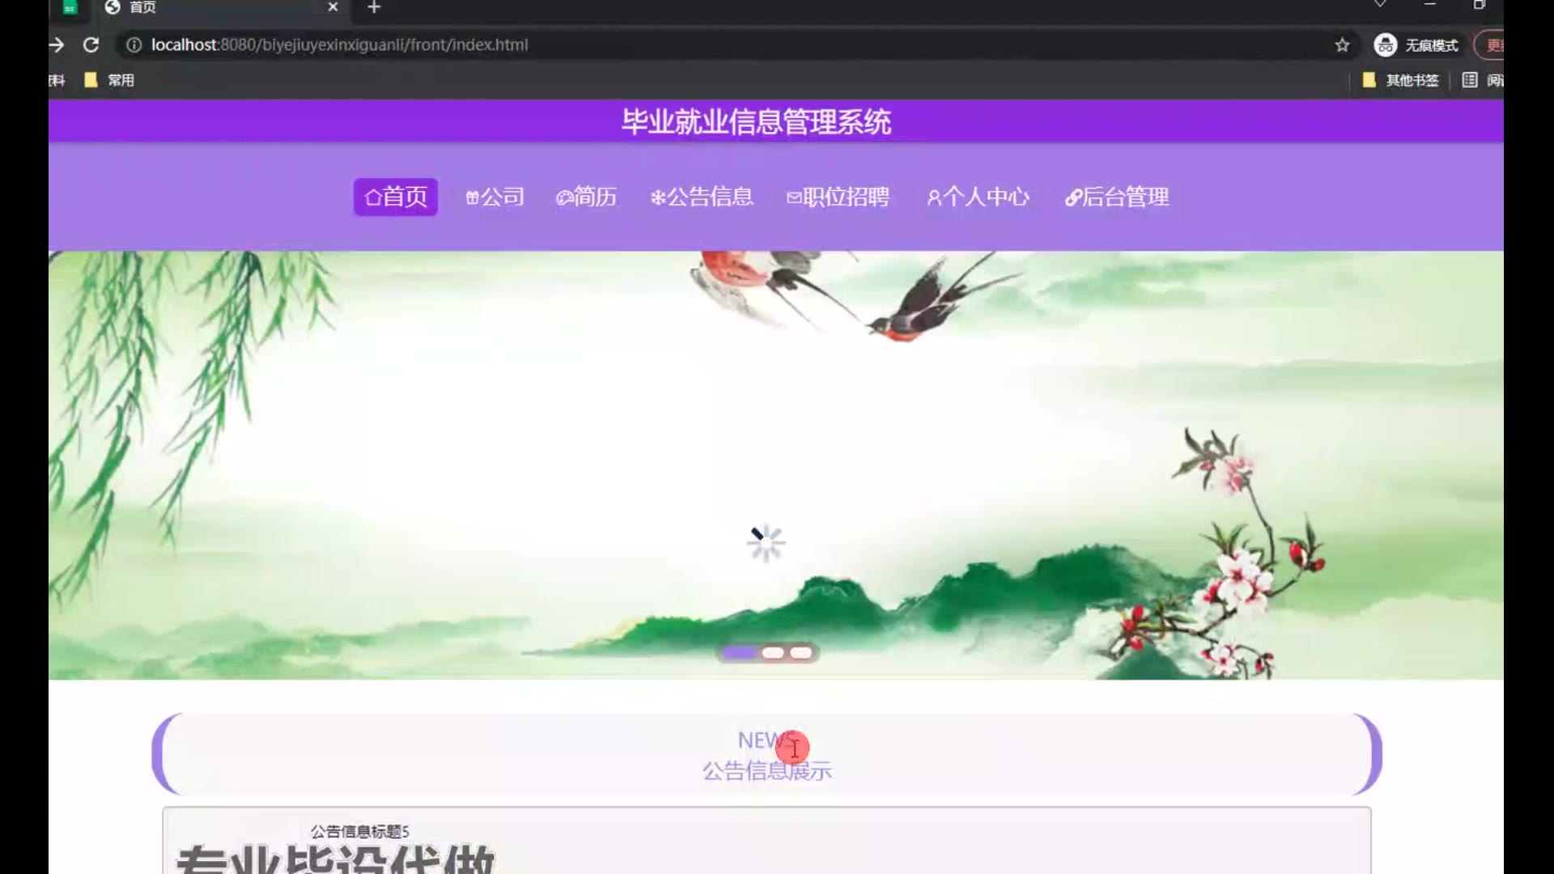Viewport: 1554px width, 874px height.
Task: Select the first carousel indicator
Action: (x=739, y=653)
